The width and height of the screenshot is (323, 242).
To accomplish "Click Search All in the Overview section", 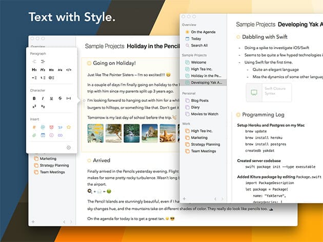I will click(199, 46).
